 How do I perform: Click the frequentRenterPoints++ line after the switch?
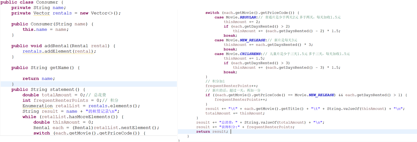point(232,86)
